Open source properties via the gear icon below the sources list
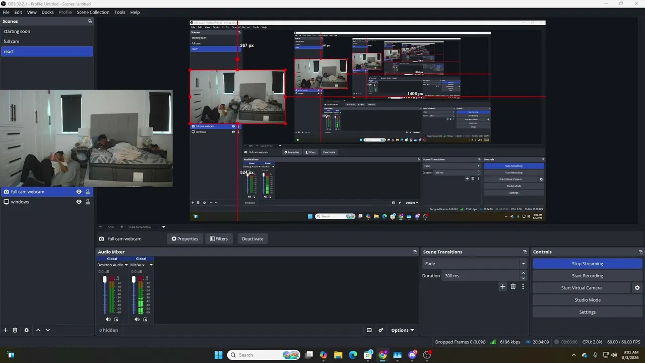This screenshot has height=363, width=645. click(27, 330)
